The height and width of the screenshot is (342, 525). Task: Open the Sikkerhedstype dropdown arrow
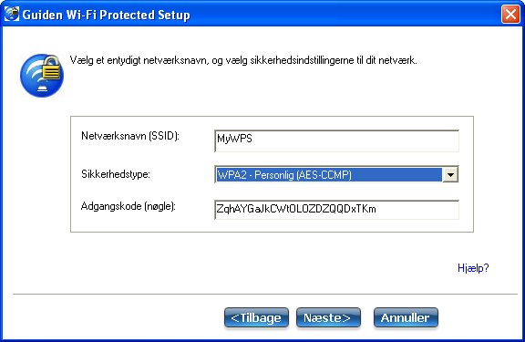(450, 174)
